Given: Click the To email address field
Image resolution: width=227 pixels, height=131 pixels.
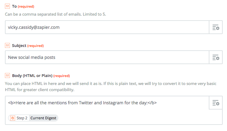Looking at the screenshot, I should pyautogui.click(x=107, y=27).
